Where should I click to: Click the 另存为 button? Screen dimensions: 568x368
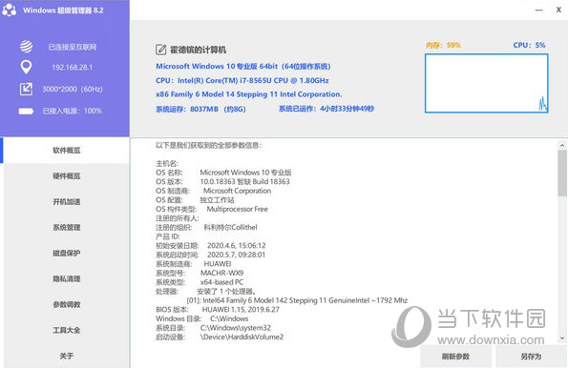point(531,357)
